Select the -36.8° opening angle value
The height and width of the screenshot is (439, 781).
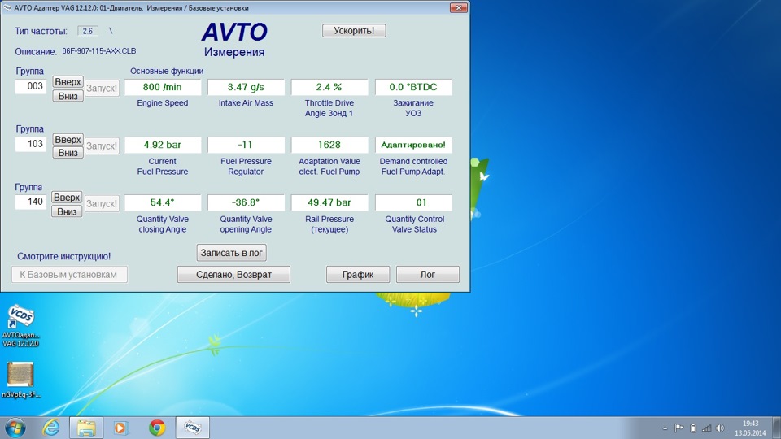click(246, 202)
